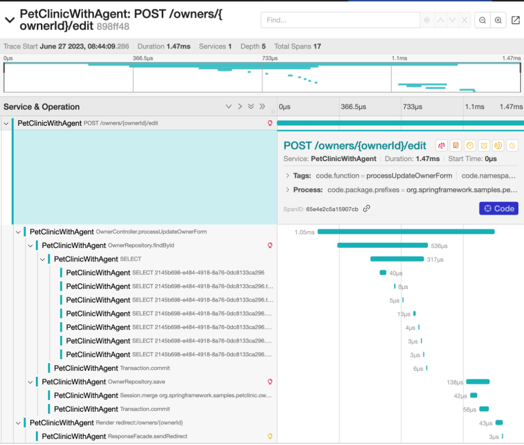Open trace in new window icon
Screen dimensions: 524x445
click(516, 20)
